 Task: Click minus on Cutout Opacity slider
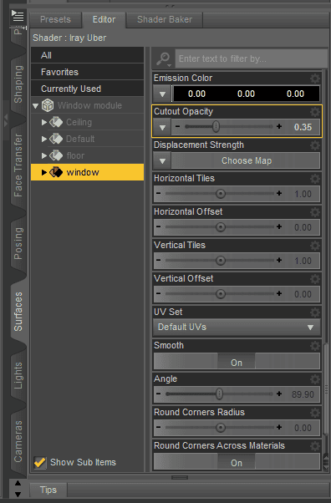(x=177, y=126)
